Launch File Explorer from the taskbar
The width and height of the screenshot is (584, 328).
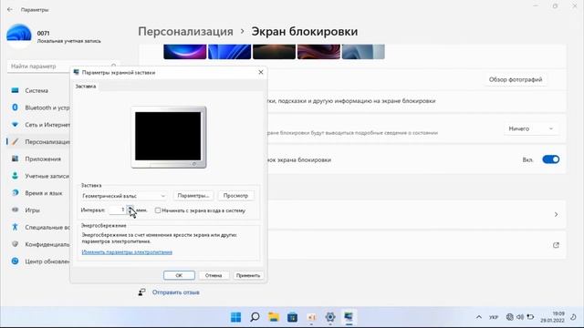pyautogui.click(x=274, y=317)
